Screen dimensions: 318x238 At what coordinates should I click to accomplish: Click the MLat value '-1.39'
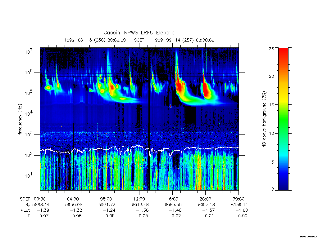[43, 210]
